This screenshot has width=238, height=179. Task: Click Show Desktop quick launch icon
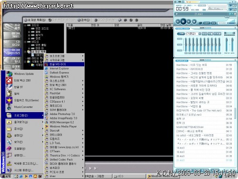(x=16, y=176)
